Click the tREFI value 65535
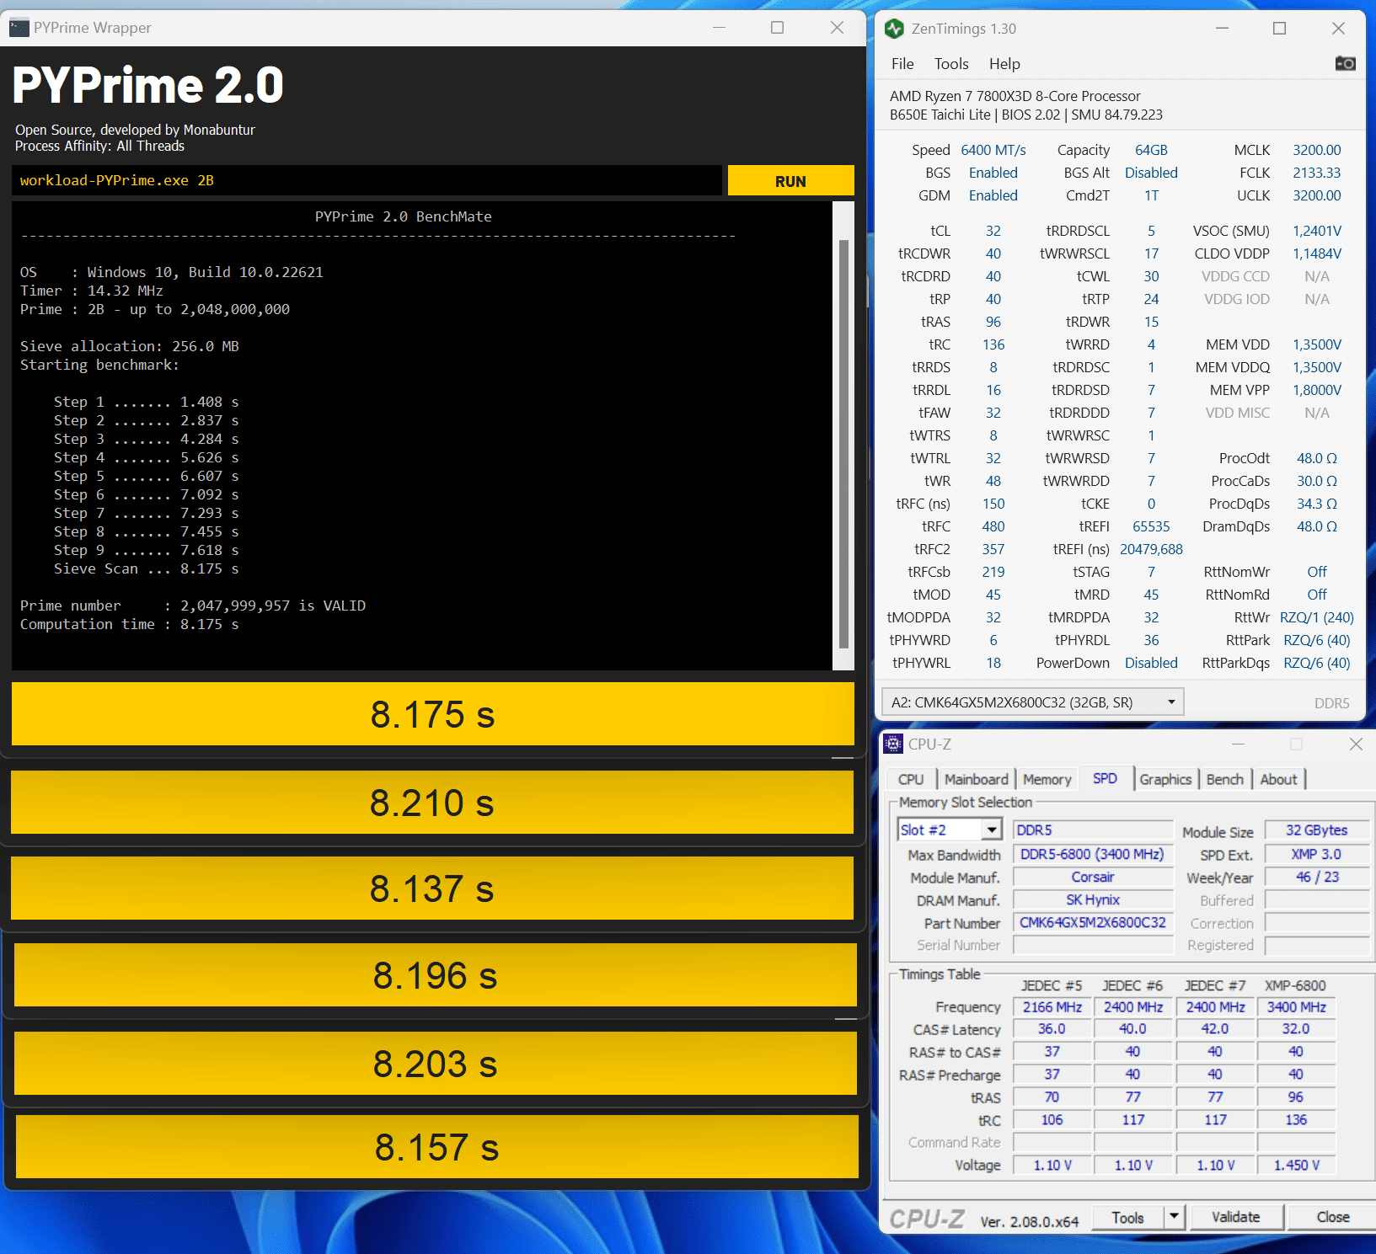 pos(1151,526)
